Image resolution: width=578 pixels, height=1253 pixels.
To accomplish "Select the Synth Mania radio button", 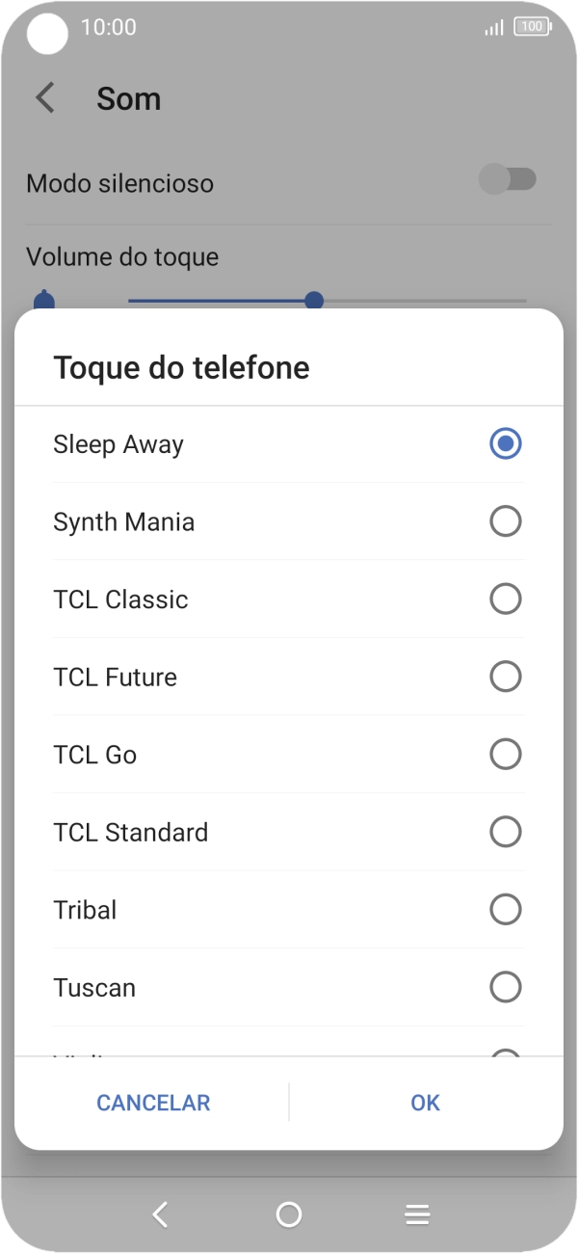I will [x=506, y=521].
